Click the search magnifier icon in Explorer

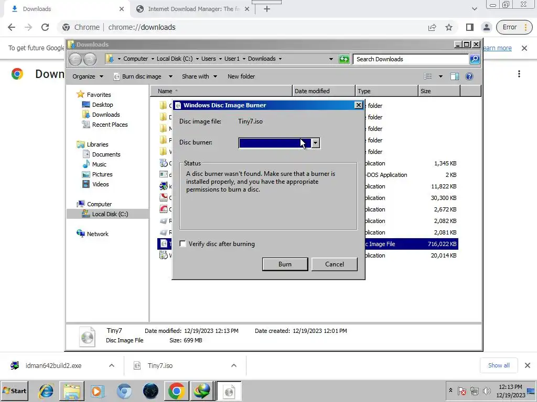pyautogui.click(x=474, y=59)
